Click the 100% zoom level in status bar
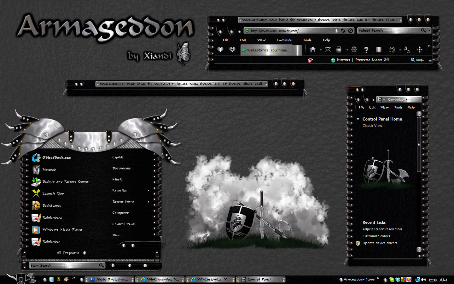The image size is (454, 284). pos(420,60)
